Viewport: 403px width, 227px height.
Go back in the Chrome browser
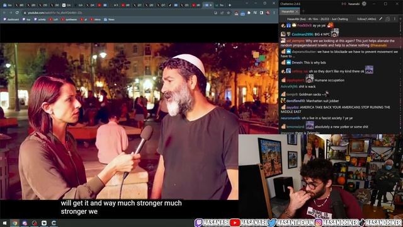coord(4,13)
